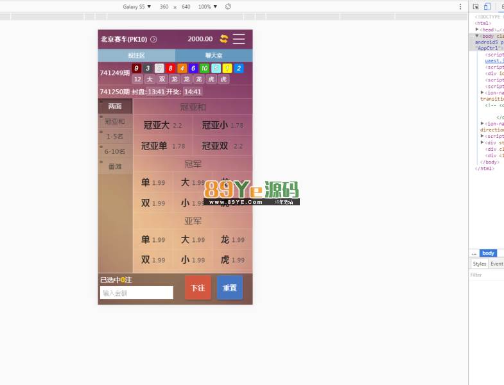Click the circled arrow next to 北京赛车(PK10)

click(x=153, y=40)
